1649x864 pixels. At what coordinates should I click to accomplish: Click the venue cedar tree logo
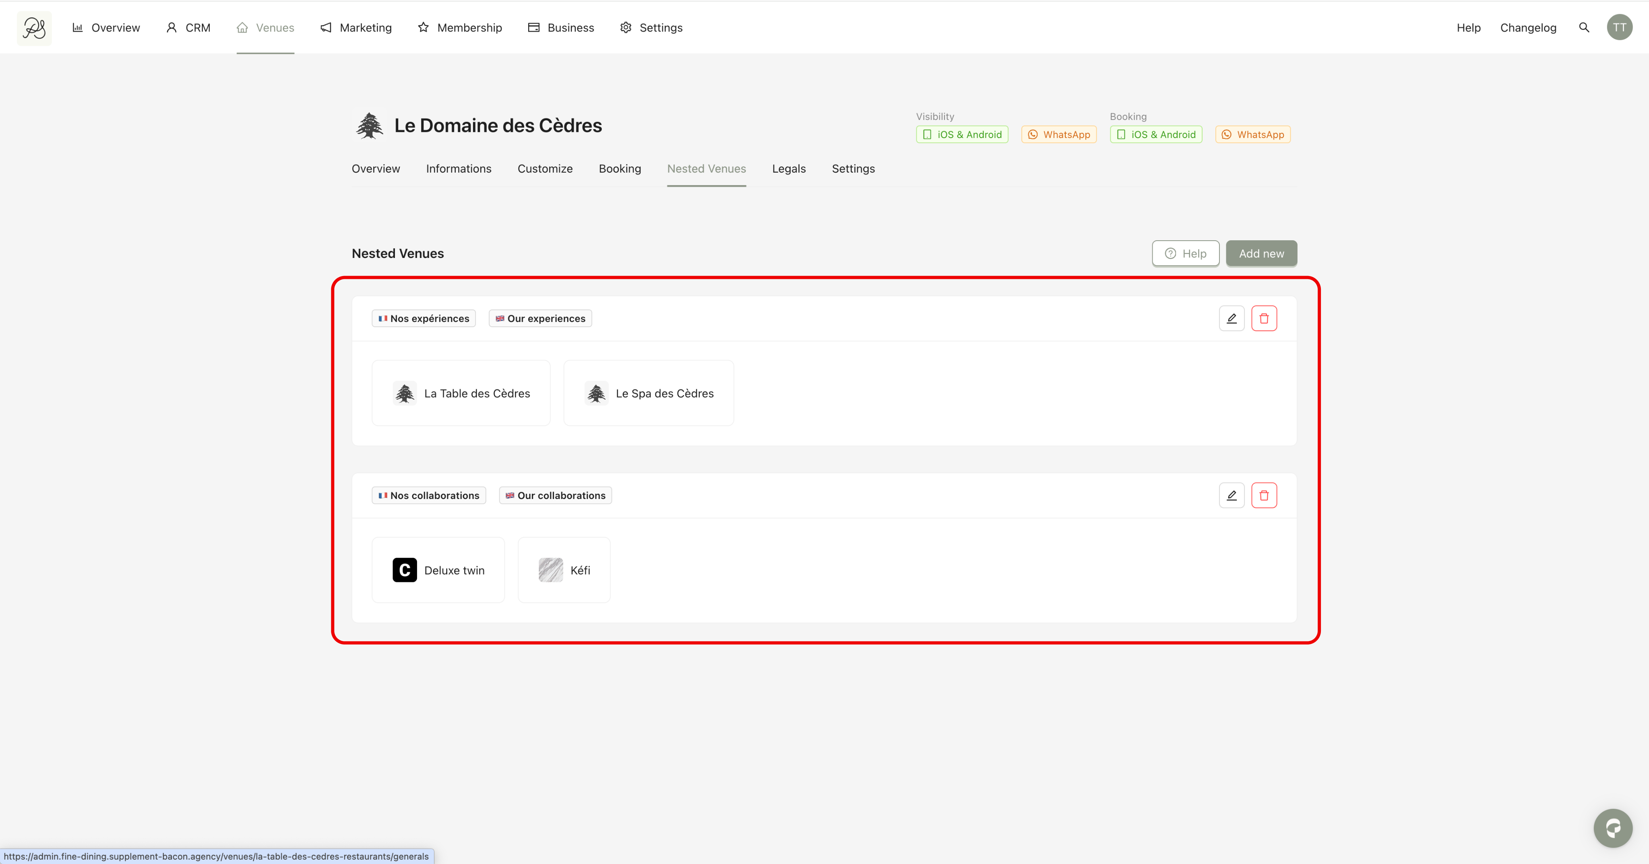click(369, 126)
